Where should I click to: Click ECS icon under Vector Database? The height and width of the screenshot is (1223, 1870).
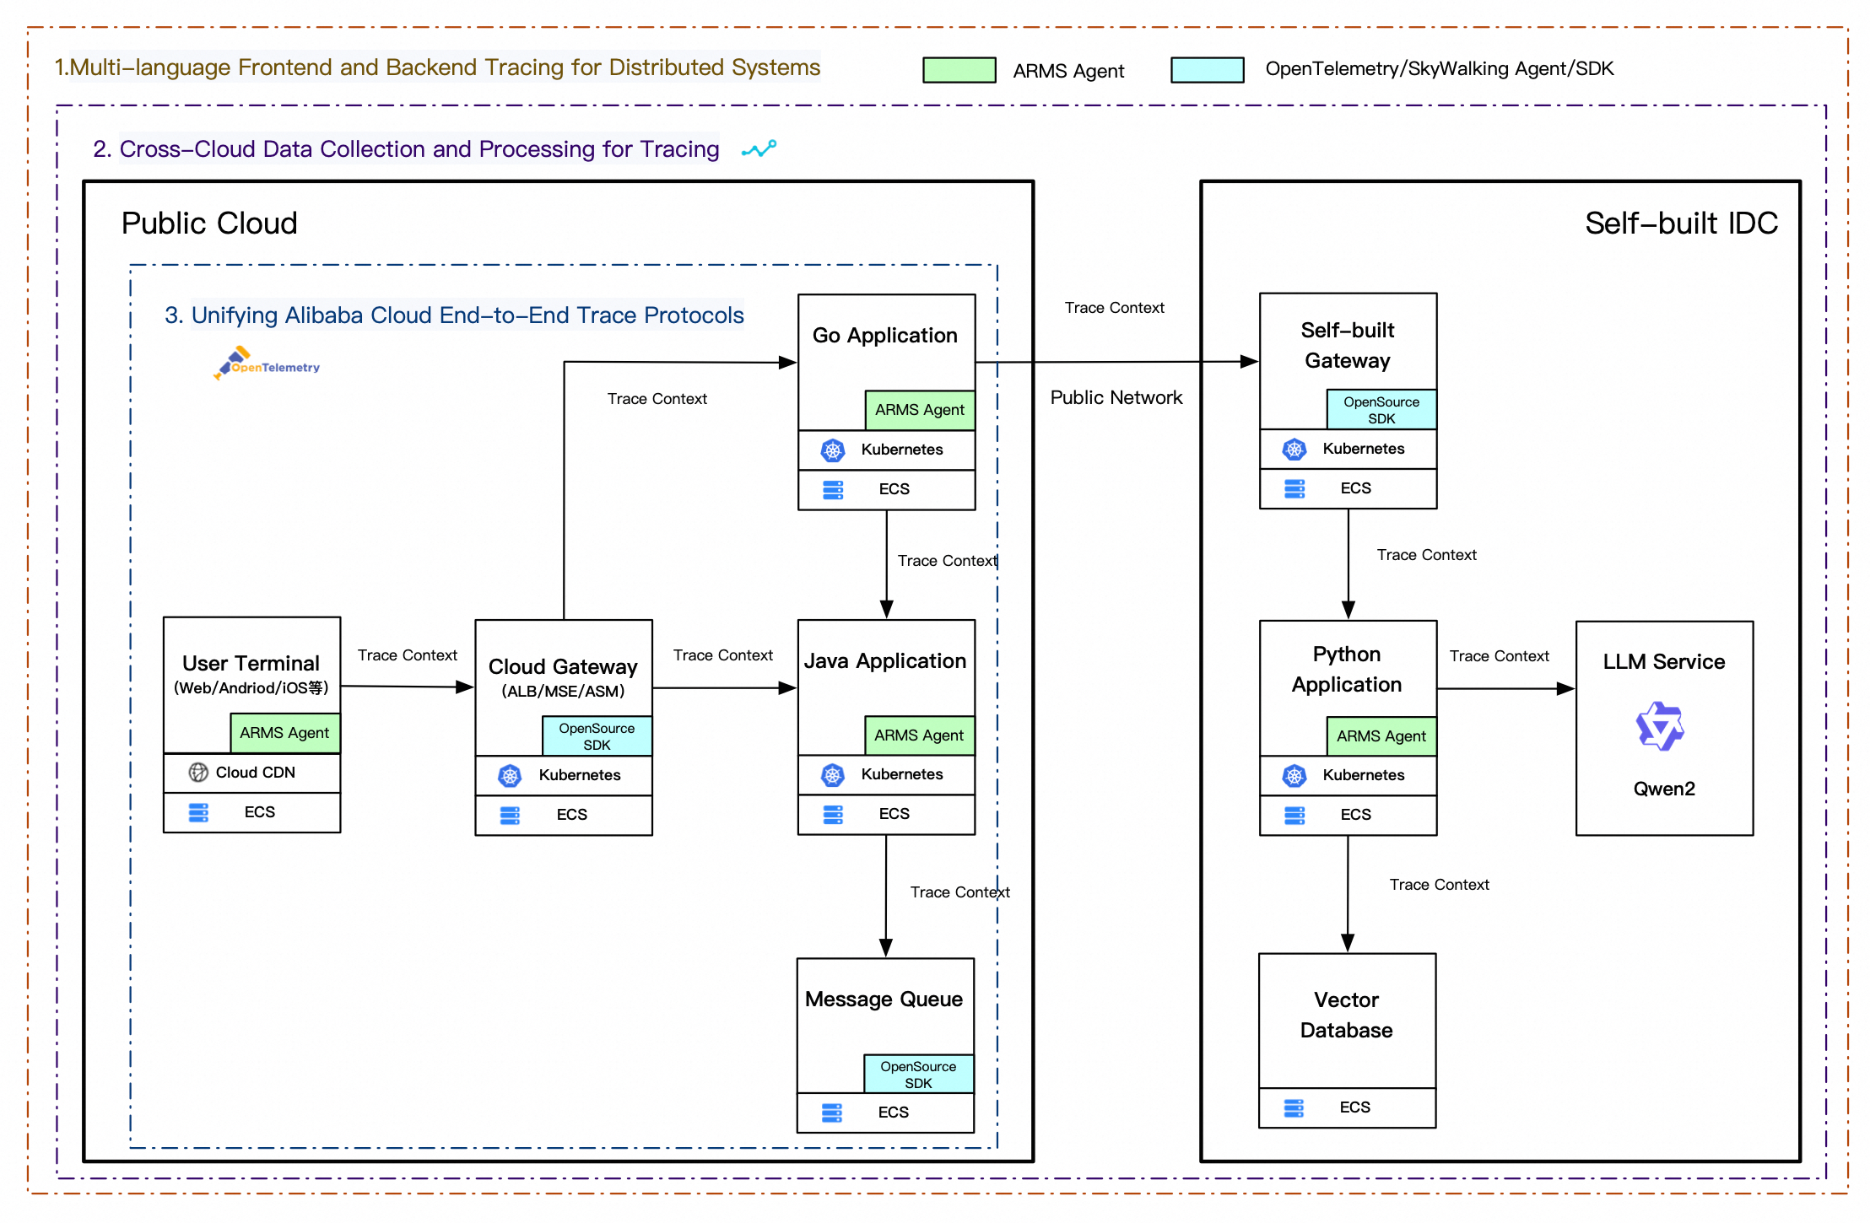pos(1294,1107)
